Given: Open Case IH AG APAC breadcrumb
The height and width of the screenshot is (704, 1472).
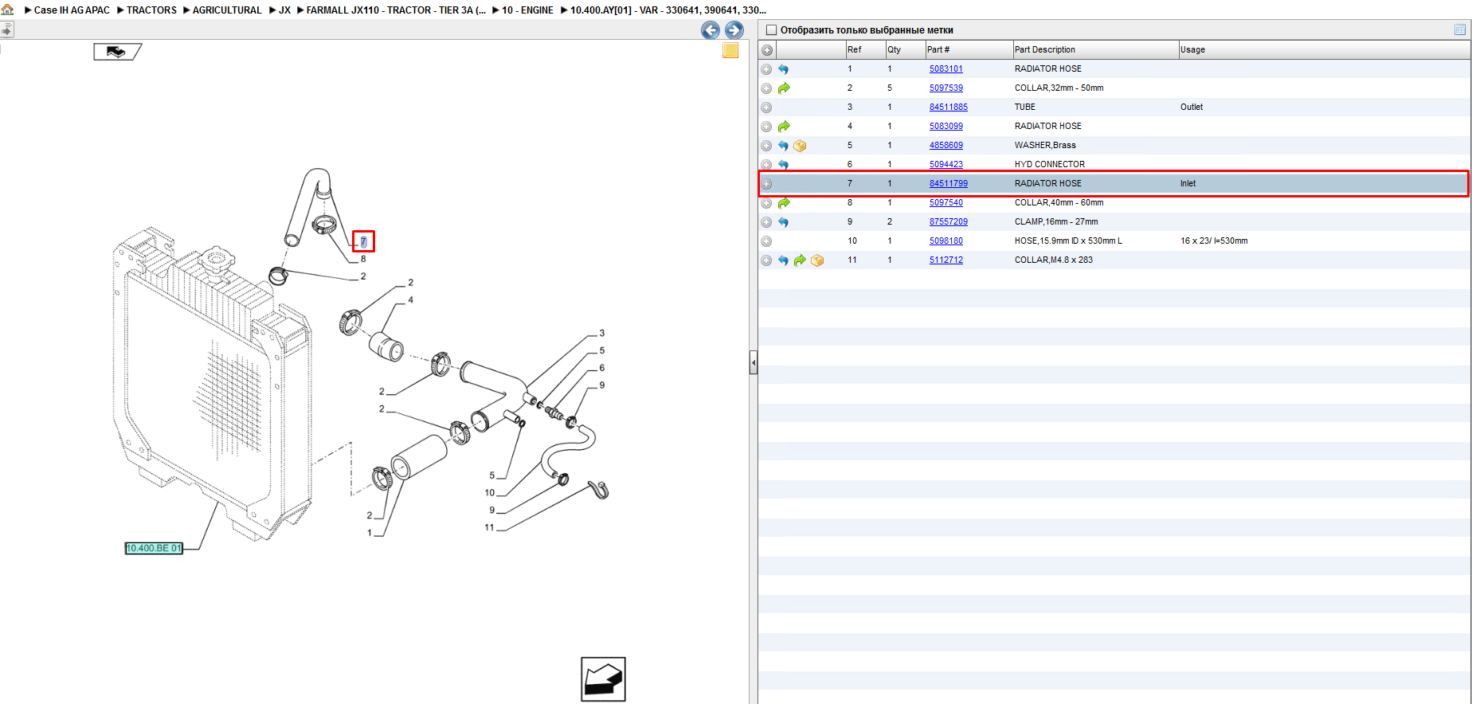Looking at the screenshot, I should tap(72, 10).
